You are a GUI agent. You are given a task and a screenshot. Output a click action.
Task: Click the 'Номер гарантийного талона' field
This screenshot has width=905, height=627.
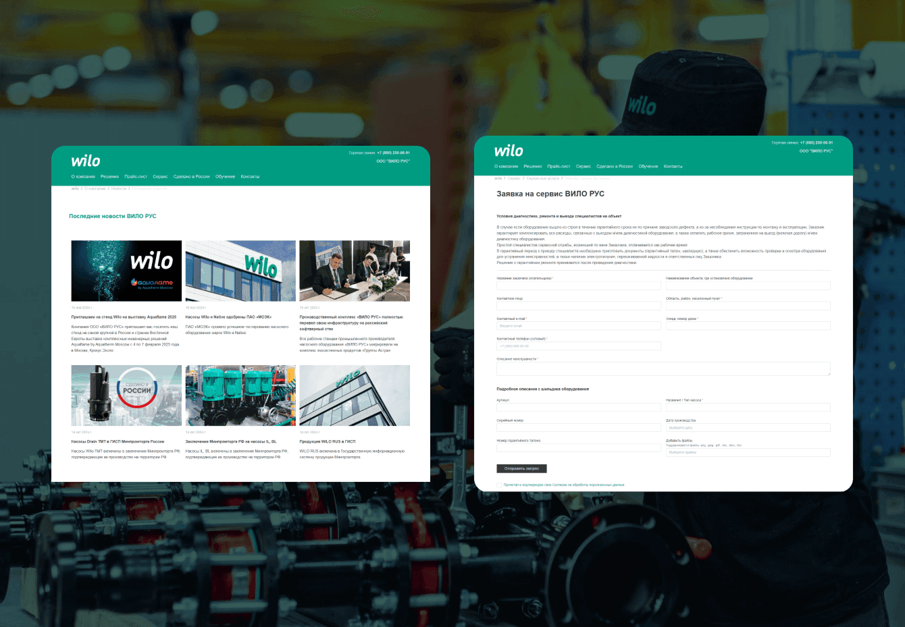click(x=579, y=448)
